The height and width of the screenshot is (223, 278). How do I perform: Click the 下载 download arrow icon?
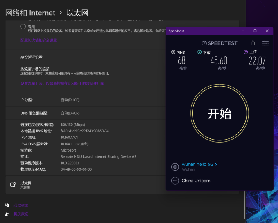coord(200,52)
